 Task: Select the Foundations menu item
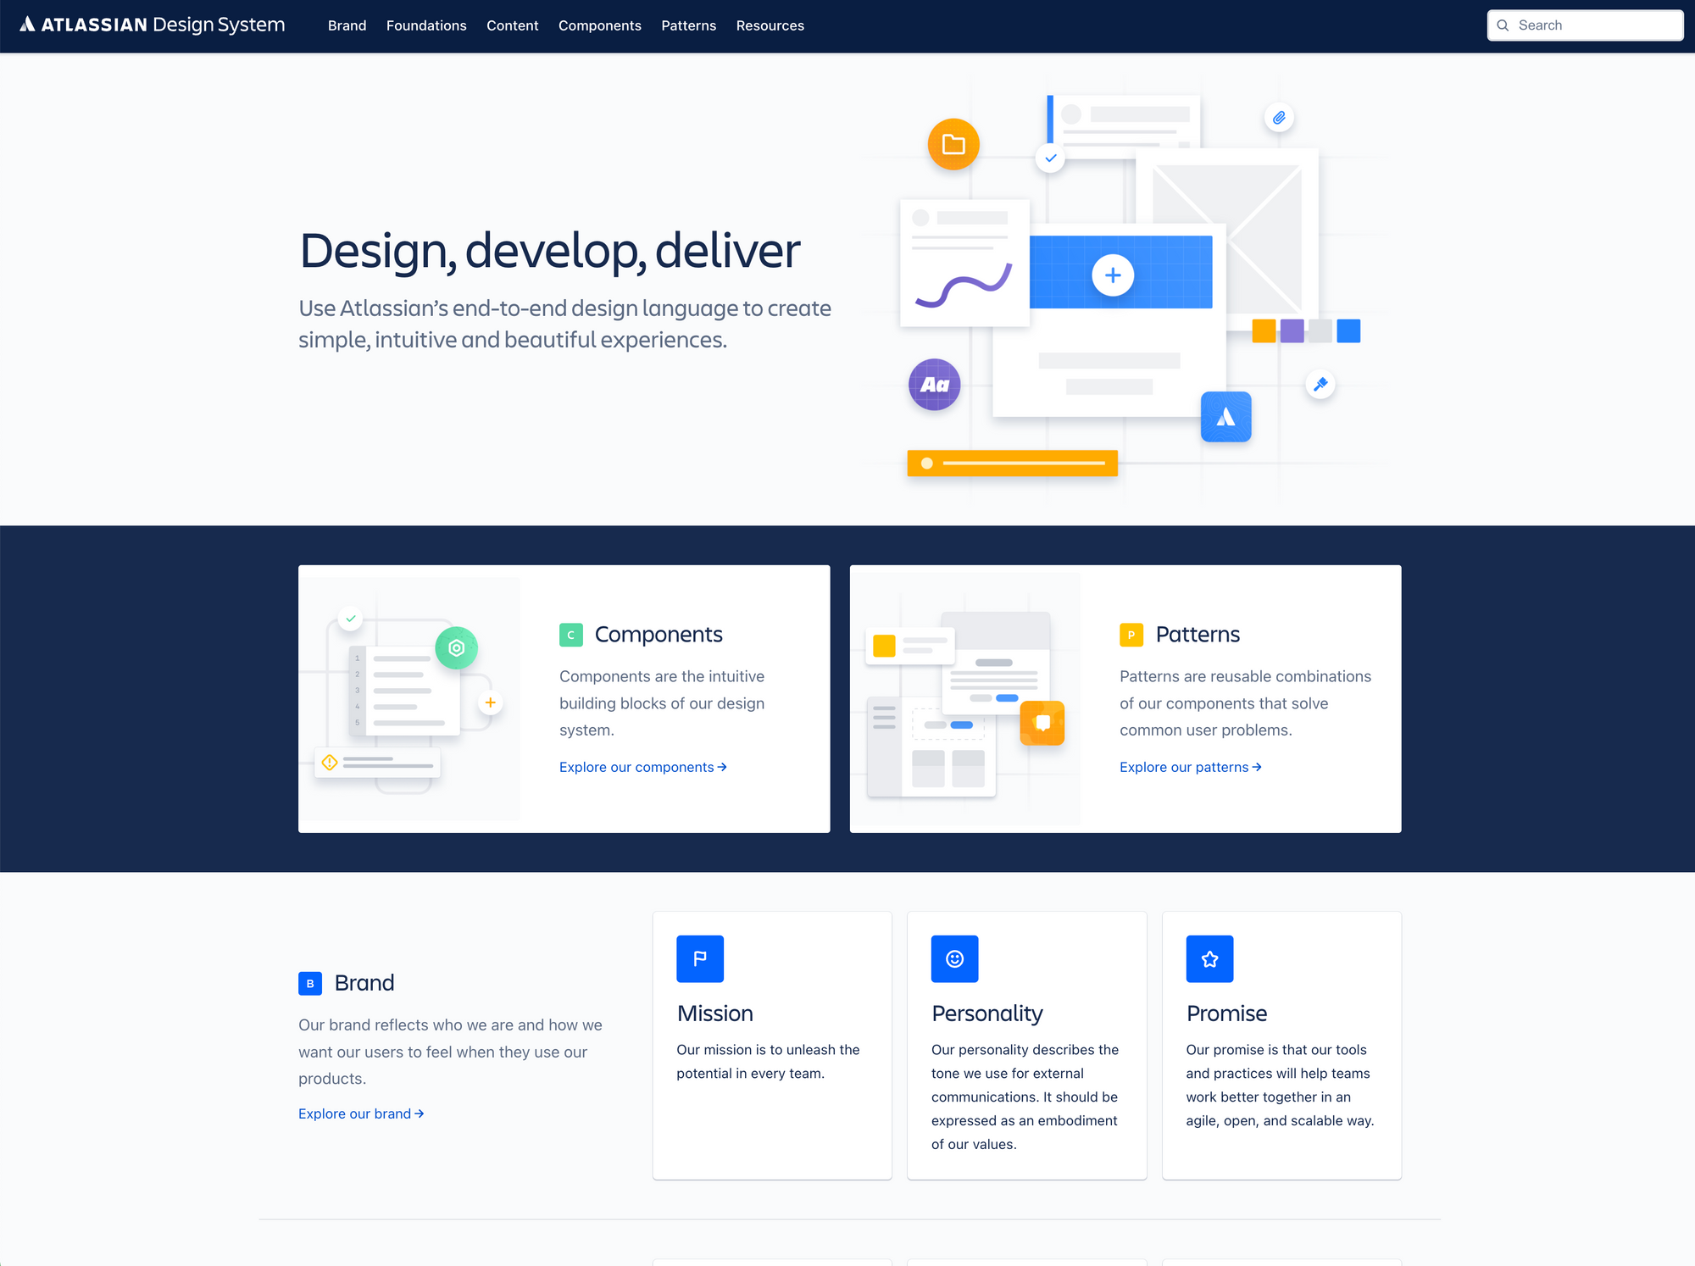[425, 25]
